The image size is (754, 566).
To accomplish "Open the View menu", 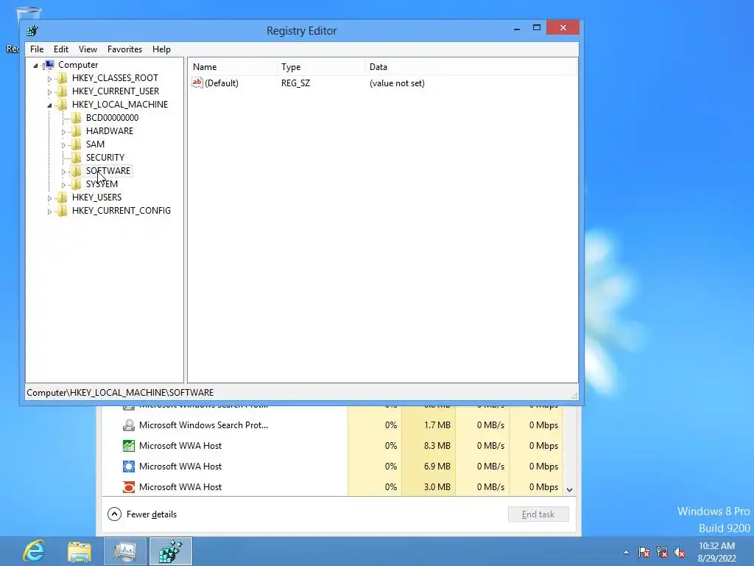I will (88, 49).
